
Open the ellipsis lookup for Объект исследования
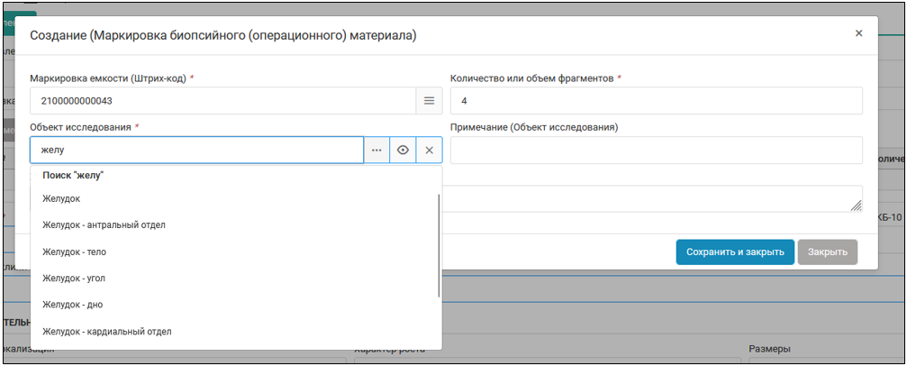click(x=376, y=151)
